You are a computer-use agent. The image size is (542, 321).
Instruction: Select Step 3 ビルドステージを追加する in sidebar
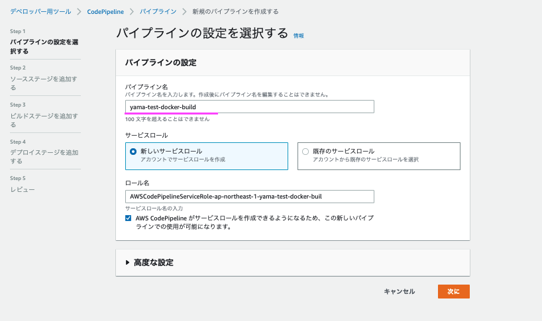point(44,120)
